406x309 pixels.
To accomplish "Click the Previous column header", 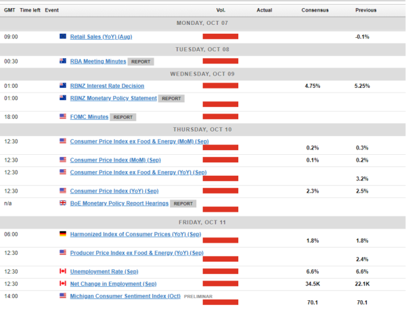I will click(x=365, y=10).
